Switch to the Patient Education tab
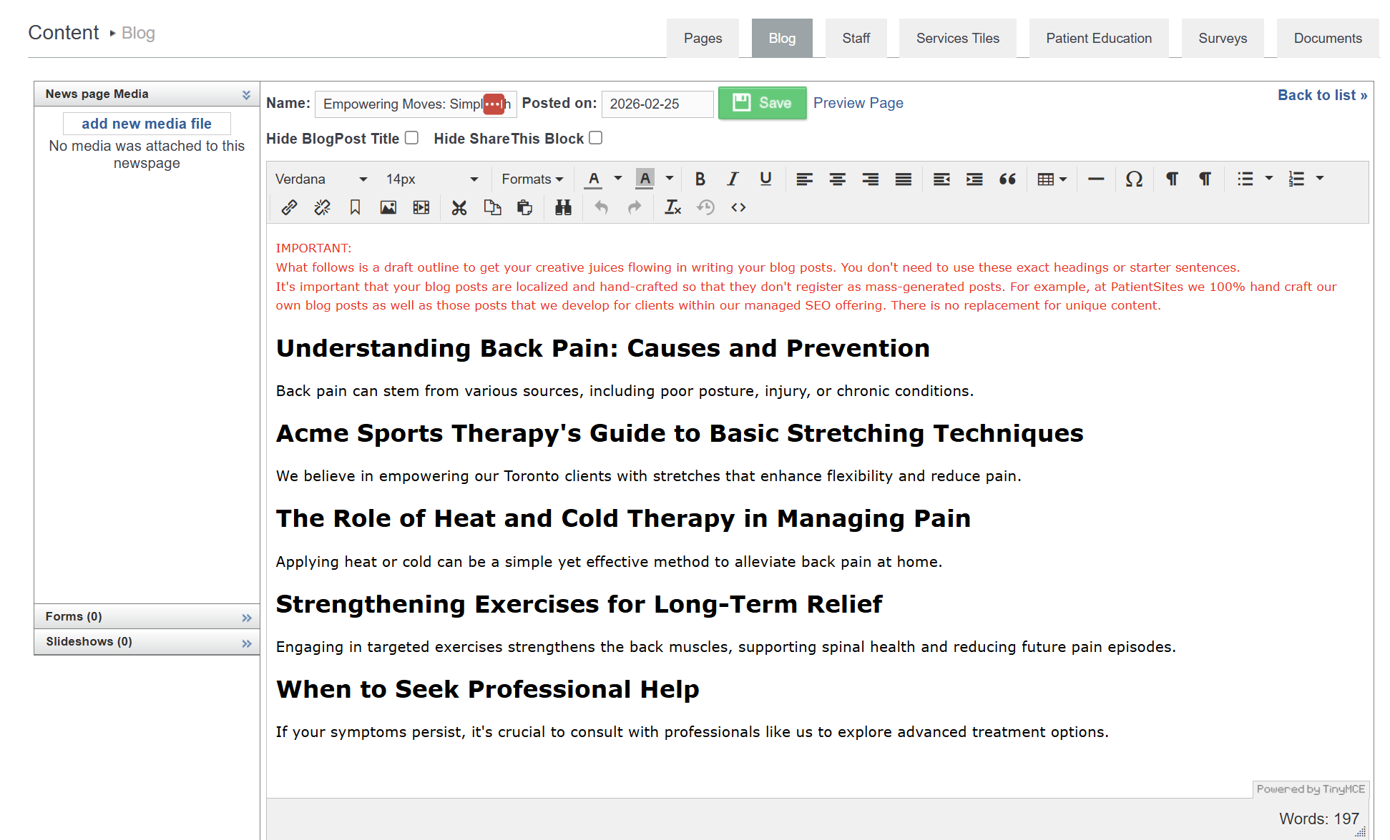Image resolution: width=1390 pixels, height=840 pixels. [1098, 39]
